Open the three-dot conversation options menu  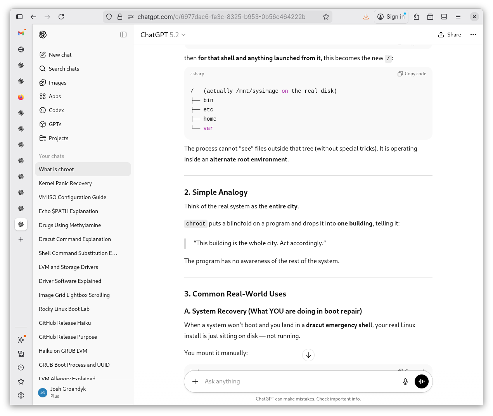point(473,35)
